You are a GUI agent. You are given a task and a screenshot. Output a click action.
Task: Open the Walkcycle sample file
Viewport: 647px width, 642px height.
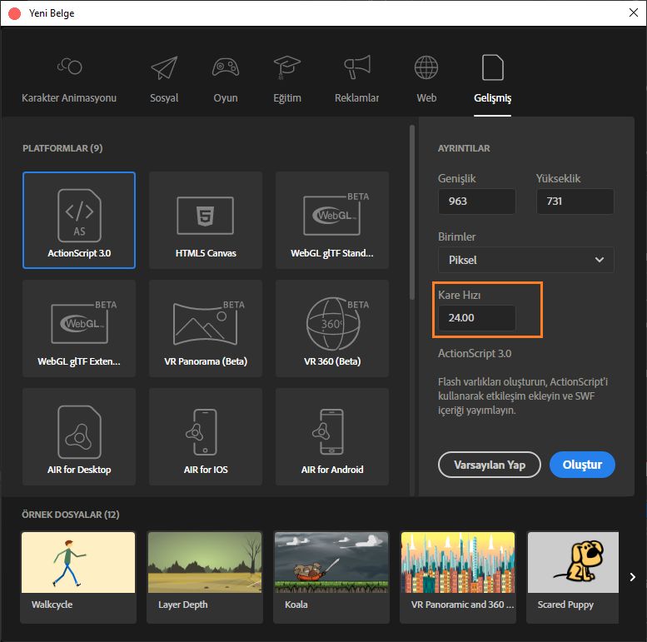78,577
